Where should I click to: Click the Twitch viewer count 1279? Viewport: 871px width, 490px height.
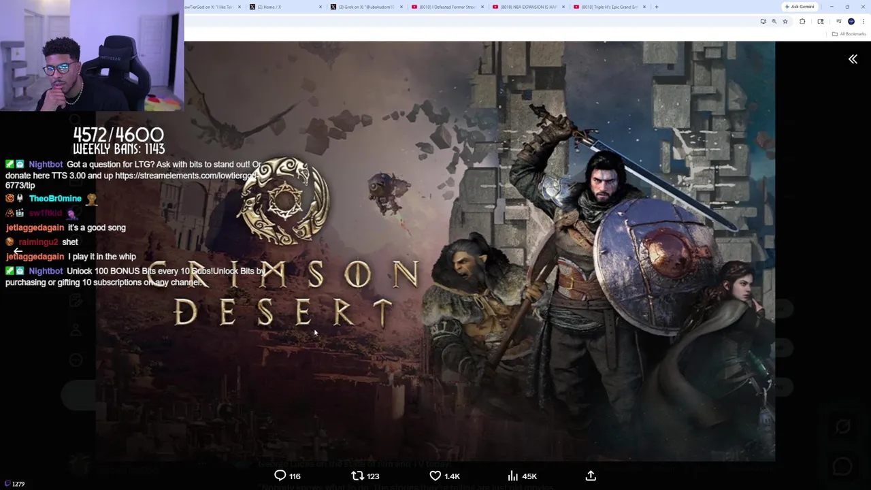(x=14, y=484)
